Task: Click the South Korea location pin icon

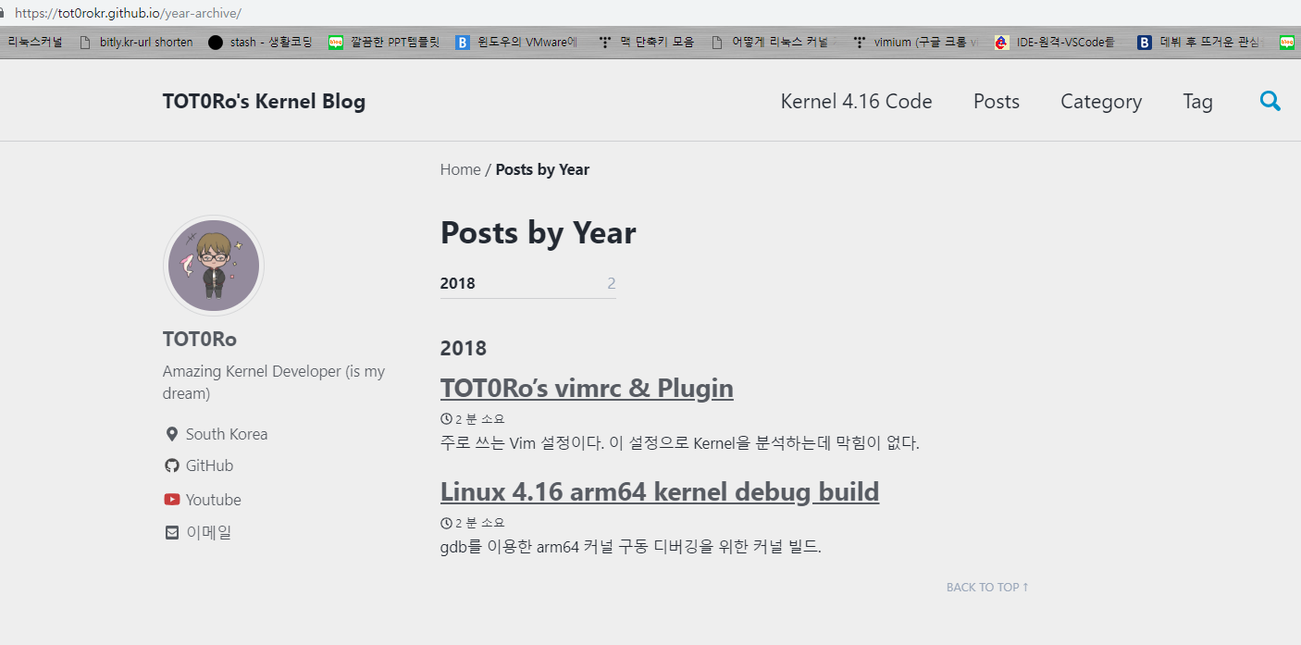Action: point(171,433)
